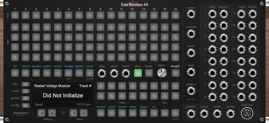This screenshot has width=269, height=123.
Task: Select track 12 button
Action: (133, 15)
